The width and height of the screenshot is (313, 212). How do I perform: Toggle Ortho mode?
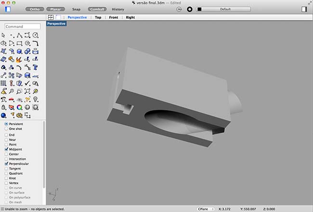35,9
